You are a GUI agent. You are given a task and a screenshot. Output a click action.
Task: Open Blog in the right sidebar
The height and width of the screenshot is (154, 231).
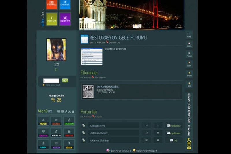(x=189, y=64)
